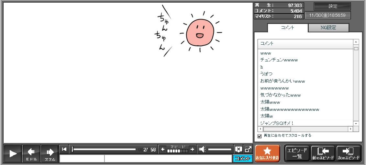Open the 設定 settings button

(332, 6)
